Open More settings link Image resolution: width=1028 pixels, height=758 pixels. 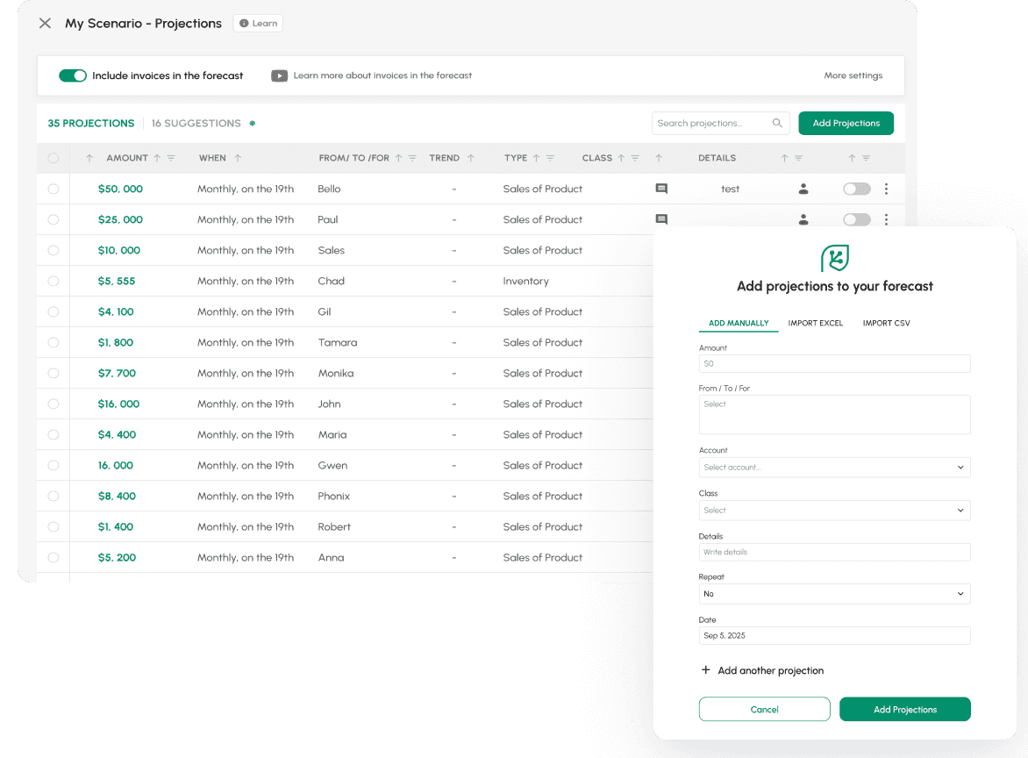point(853,76)
